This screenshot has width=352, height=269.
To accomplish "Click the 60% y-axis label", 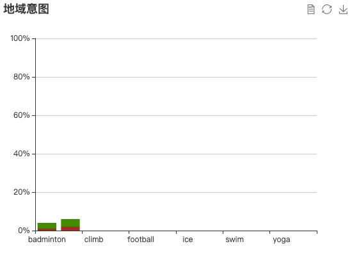I will click(x=21, y=115).
